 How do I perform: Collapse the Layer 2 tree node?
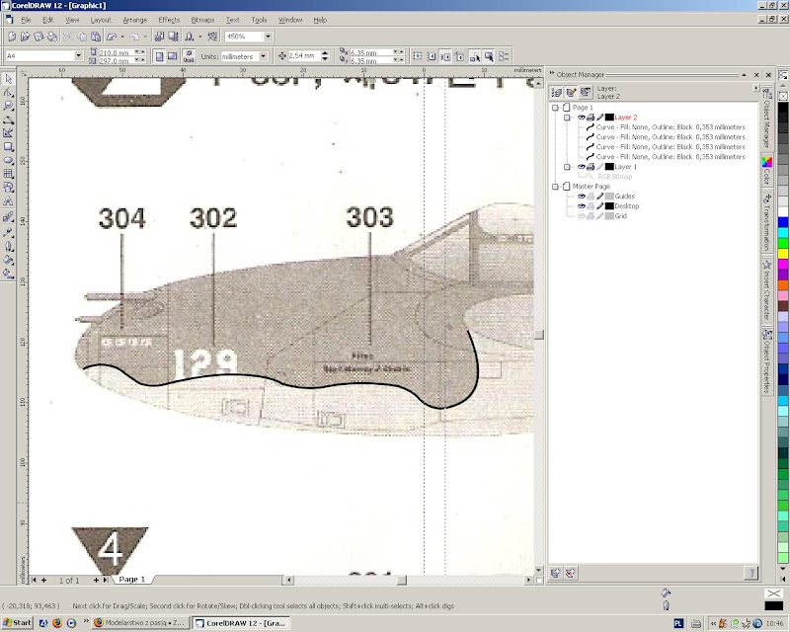567,118
